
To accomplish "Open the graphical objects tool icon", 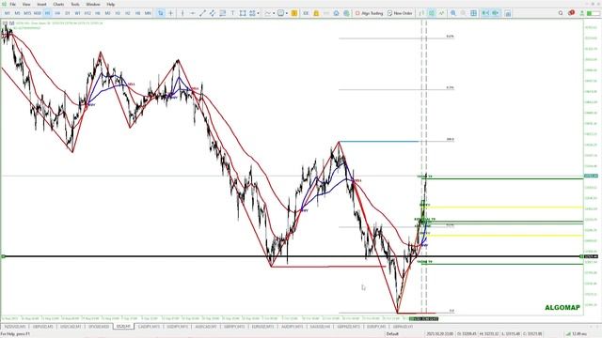I will 252,13.
